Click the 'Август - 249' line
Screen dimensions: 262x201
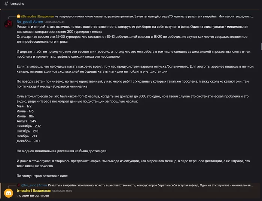[x=27, y=121]
